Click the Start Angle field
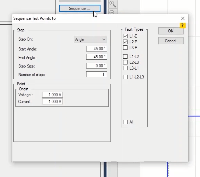Viewport: 200px width, 177px height. click(96, 49)
